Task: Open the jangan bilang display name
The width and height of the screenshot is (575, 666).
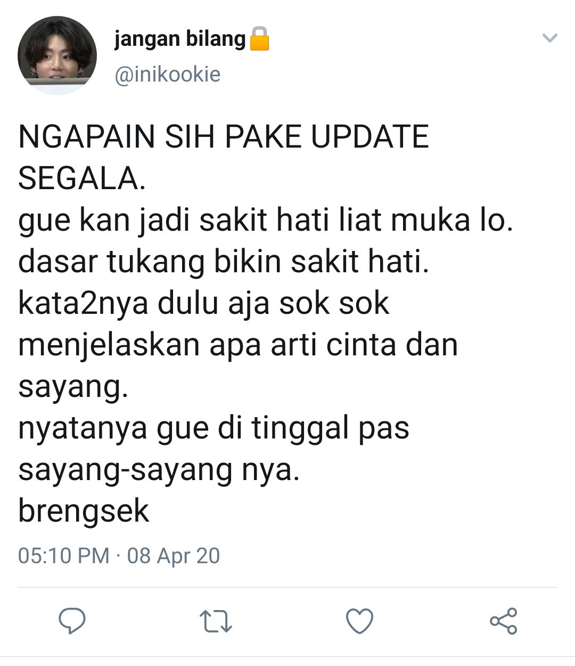Action: (180, 39)
